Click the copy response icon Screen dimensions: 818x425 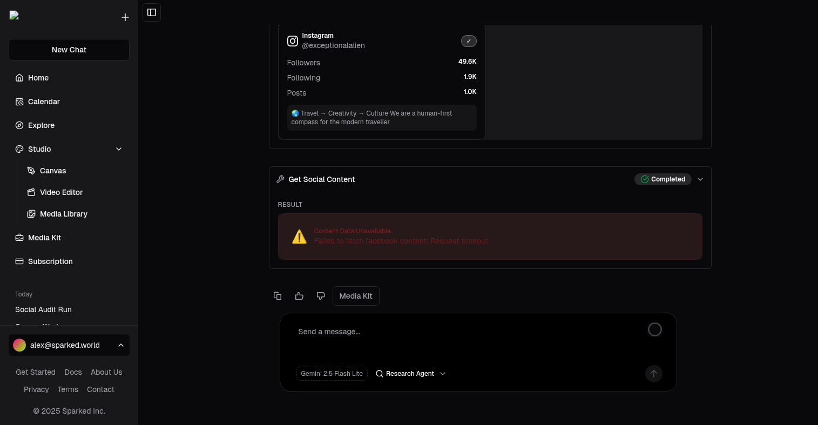tap(278, 296)
